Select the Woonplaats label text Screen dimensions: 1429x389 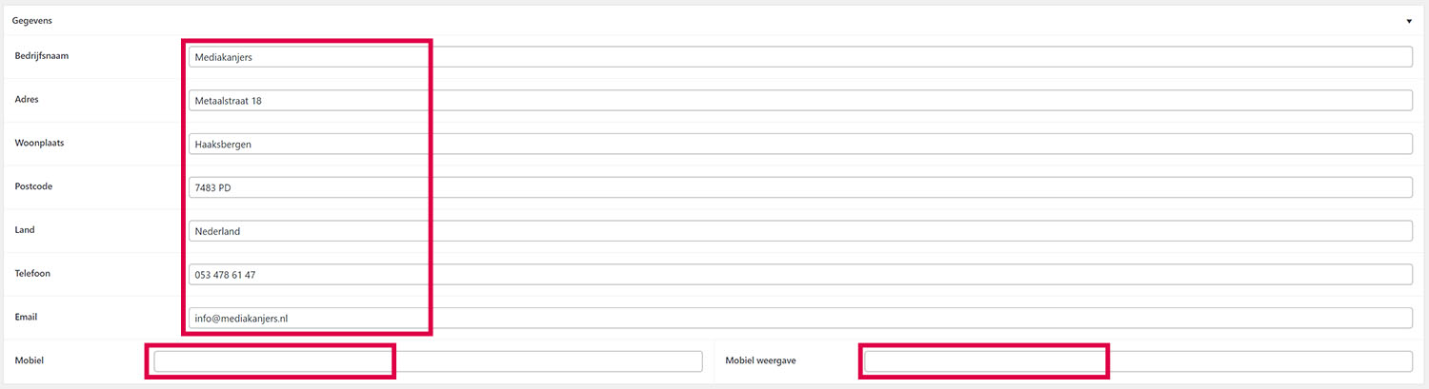(39, 143)
